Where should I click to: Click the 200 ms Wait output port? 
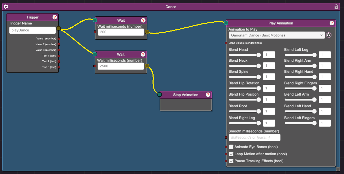point(147,32)
